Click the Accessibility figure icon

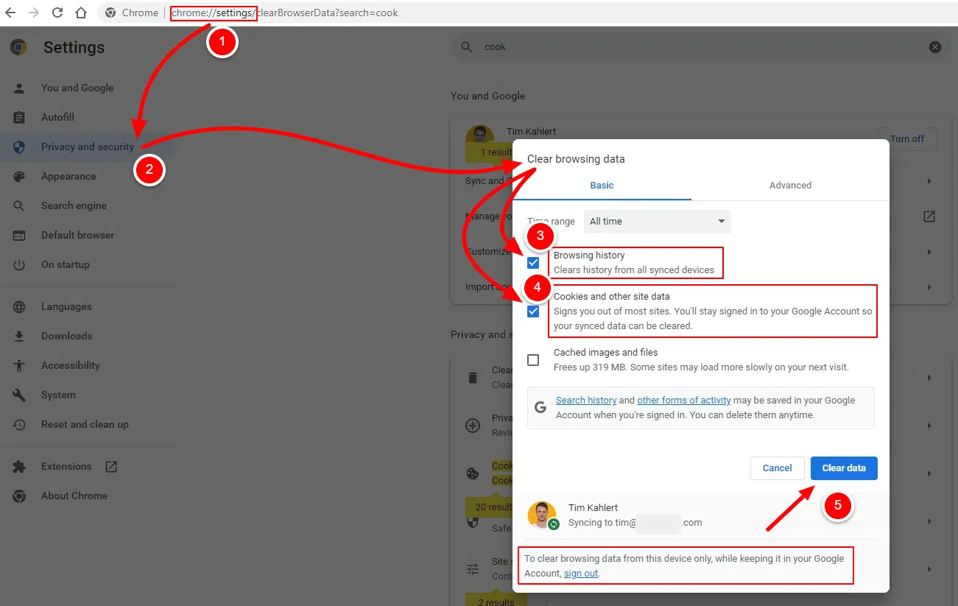(19, 365)
